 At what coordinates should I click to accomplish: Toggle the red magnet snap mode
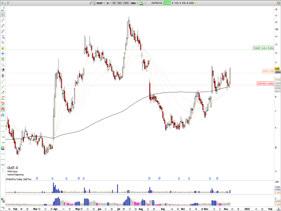(x=3, y=109)
